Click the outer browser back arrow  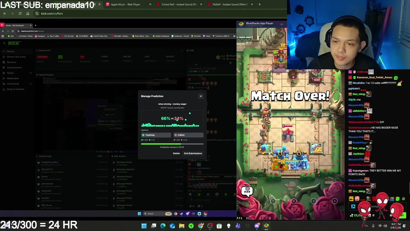point(4,13)
